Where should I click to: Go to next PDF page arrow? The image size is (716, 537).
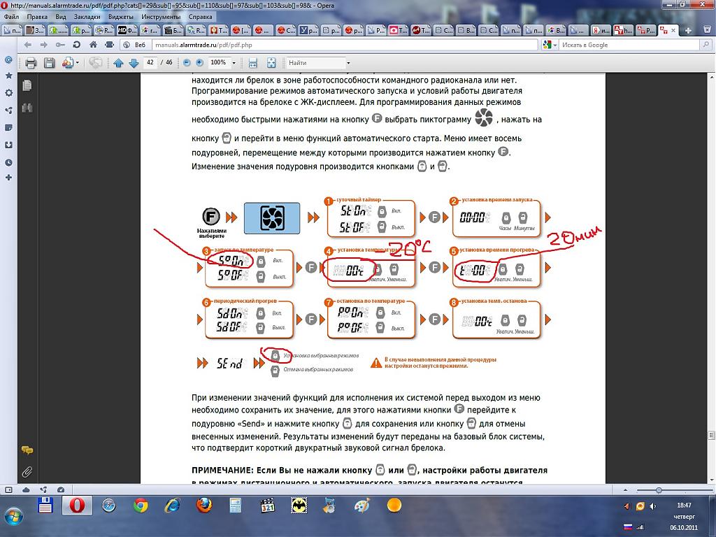point(132,63)
